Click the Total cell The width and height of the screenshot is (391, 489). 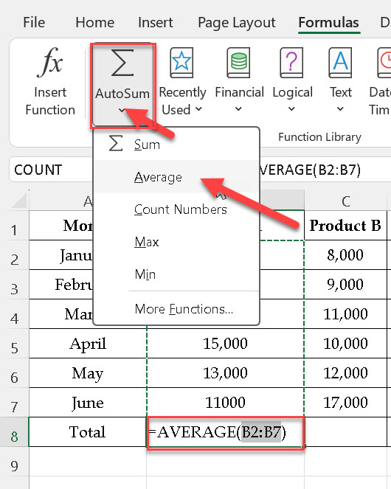click(88, 432)
